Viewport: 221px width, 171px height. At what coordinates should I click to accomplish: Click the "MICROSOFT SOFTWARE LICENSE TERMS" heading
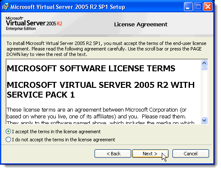(91, 68)
